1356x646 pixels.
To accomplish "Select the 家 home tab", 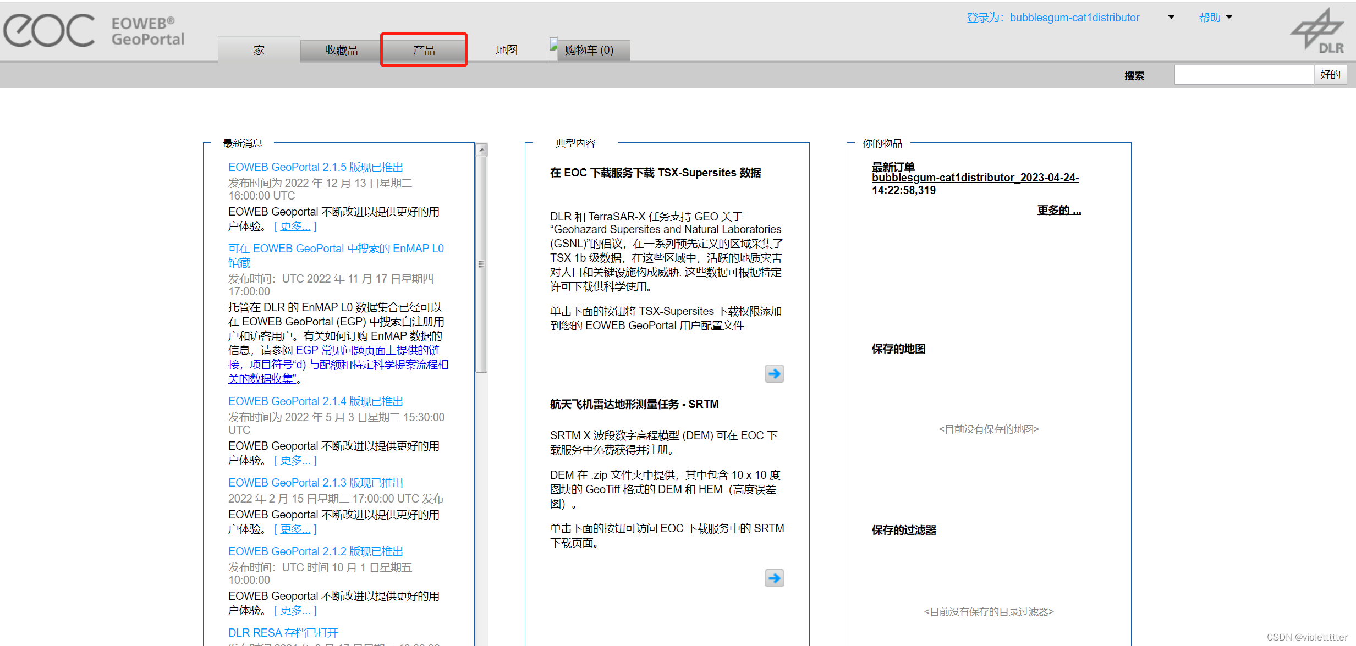I will [x=259, y=50].
